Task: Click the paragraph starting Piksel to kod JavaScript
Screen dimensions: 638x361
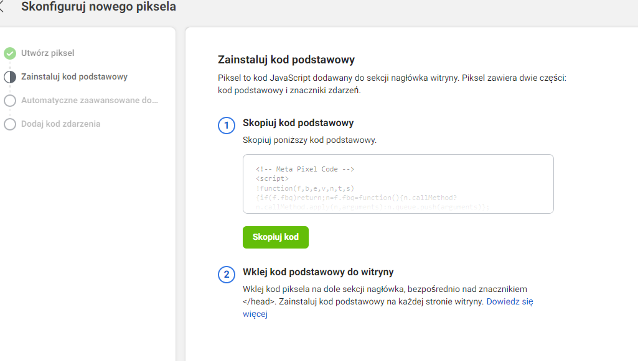Action: tap(392, 85)
